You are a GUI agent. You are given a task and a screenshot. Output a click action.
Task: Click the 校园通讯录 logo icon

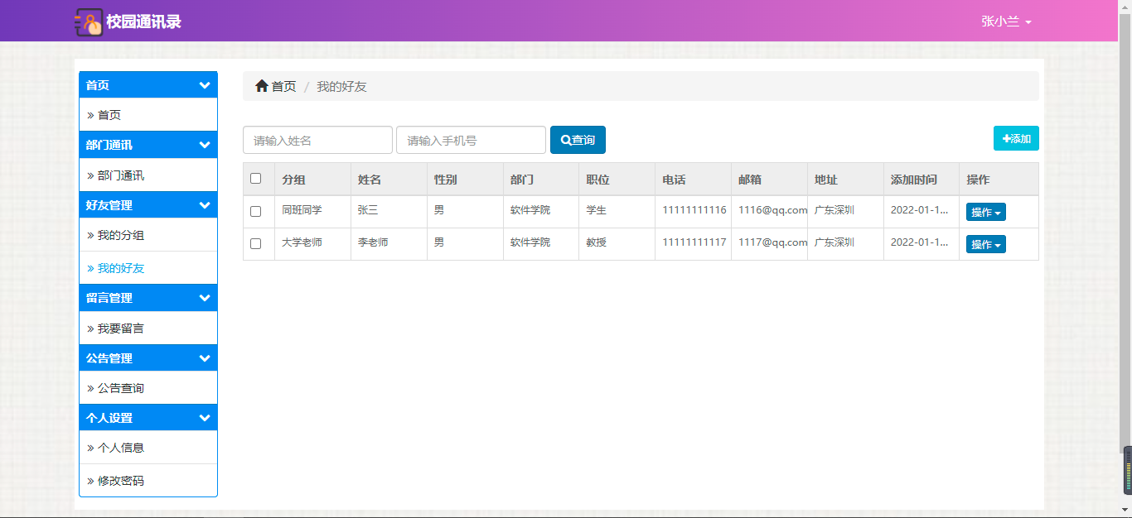(89, 22)
